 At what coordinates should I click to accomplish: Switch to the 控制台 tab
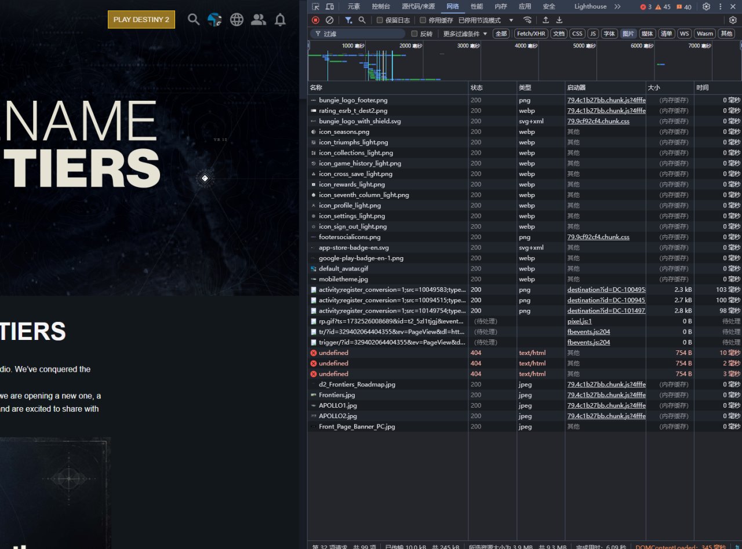pyautogui.click(x=381, y=6)
